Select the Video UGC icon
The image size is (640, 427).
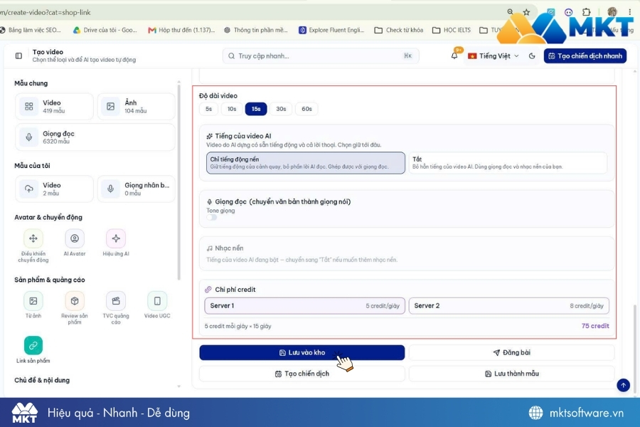(157, 301)
